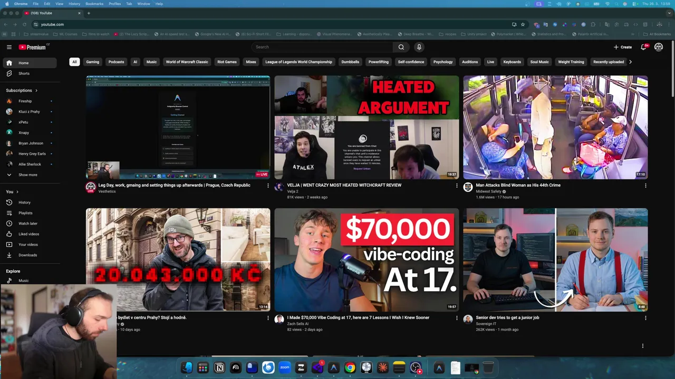Select the Podcasts filter chip
675x379 pixels.
click(116, 62)
